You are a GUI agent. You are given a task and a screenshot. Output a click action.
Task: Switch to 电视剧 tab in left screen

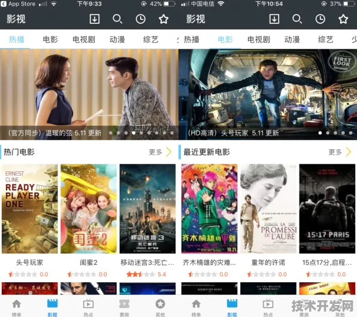coord(83,40)
